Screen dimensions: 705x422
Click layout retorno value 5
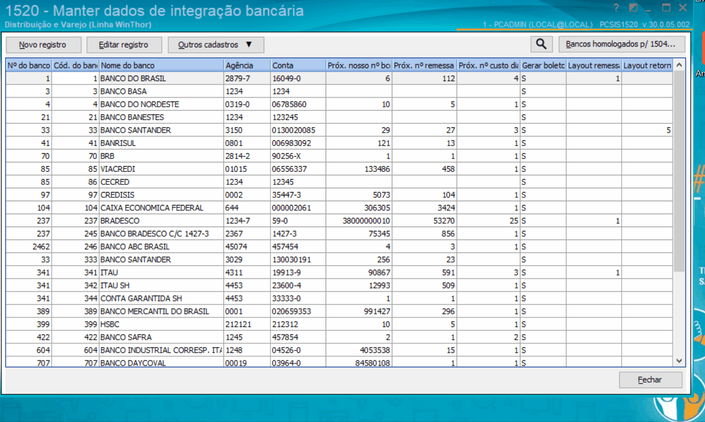pos(669,130)
